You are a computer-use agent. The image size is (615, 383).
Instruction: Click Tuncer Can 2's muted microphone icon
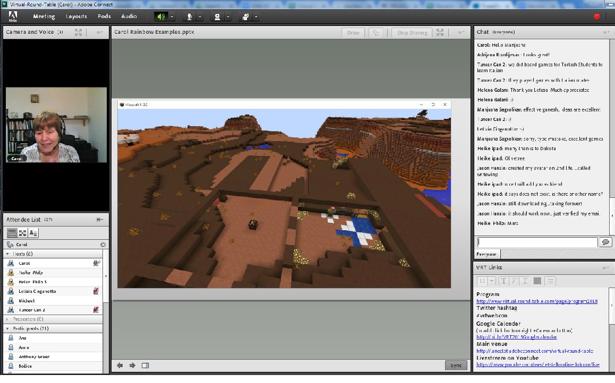[x=96, y=310]
